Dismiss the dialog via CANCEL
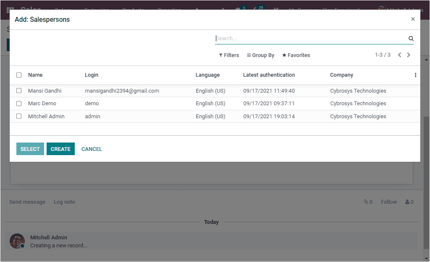430x262 pixels. (92, 149)
